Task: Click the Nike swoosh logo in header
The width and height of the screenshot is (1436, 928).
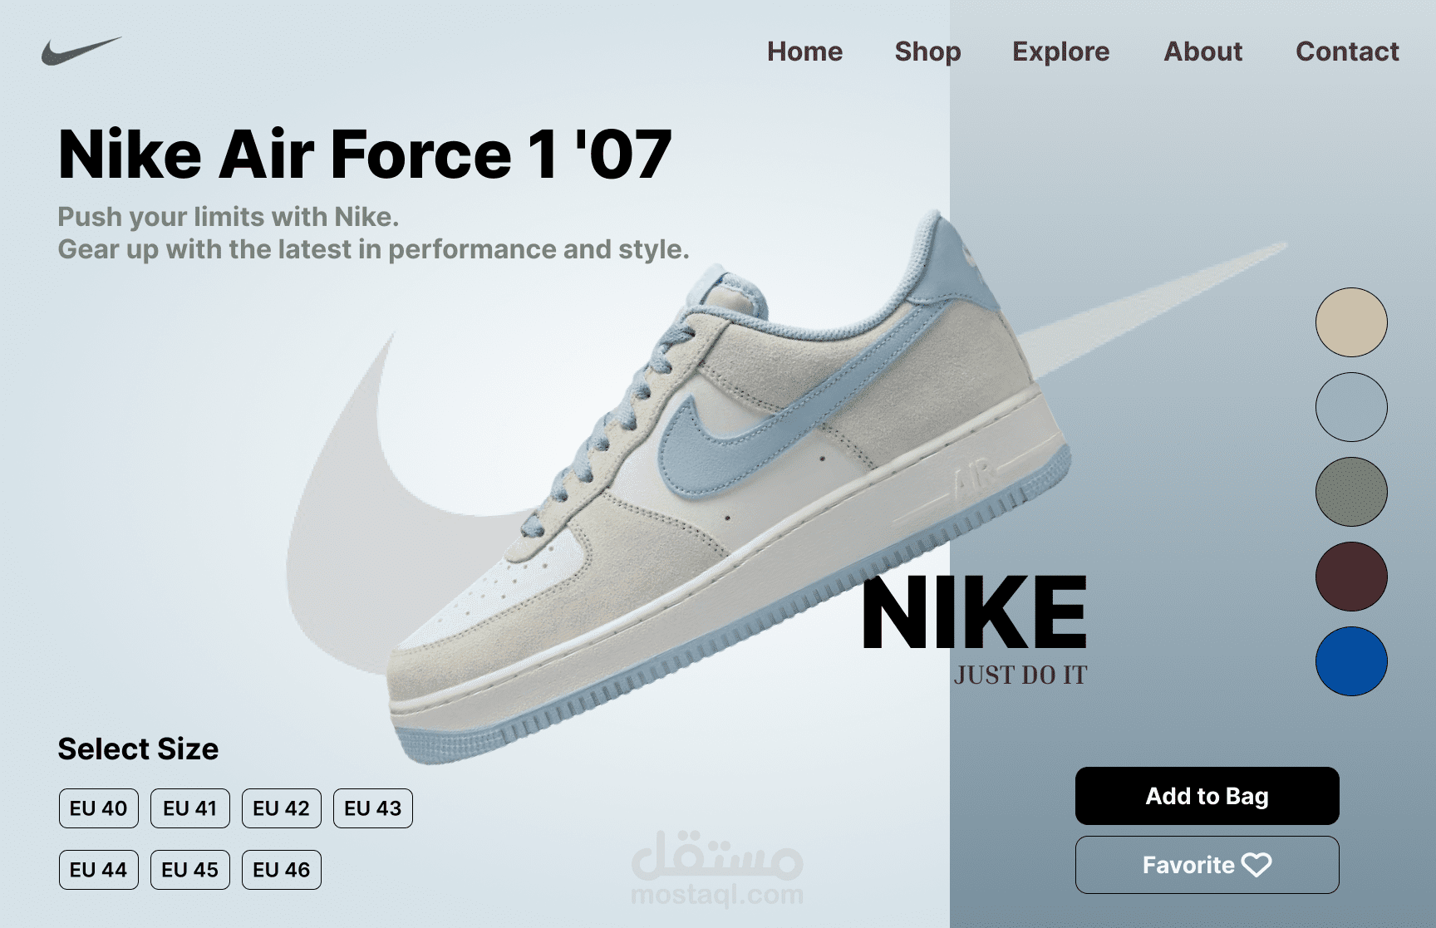Action: 81,51
